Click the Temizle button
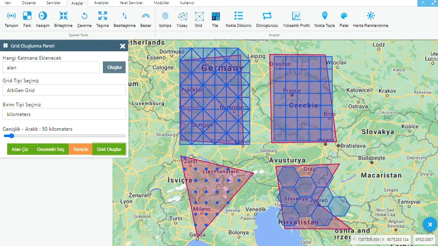This screenshot has width=438, height=246. pos(81,149)
